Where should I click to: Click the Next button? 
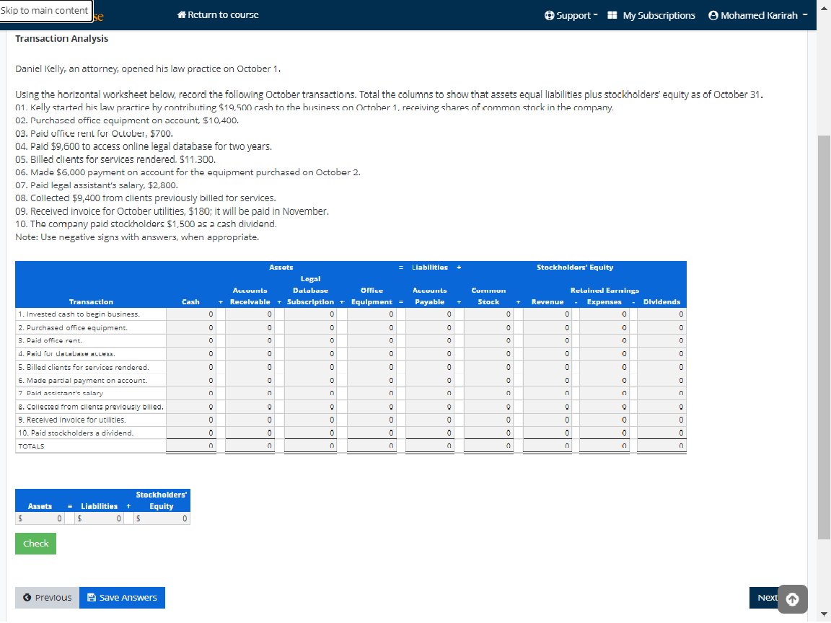click(x=766, y=597)
